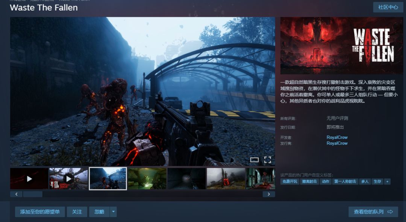Click the main gameplay screenshot

[x=142, y=91]
